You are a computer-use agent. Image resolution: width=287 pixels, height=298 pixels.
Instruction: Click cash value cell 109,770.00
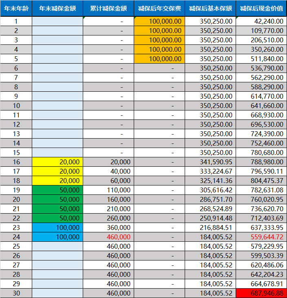[x=261, y=31]
